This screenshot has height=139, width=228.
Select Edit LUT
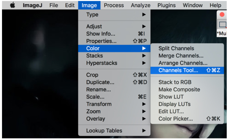tap(187, 111)
